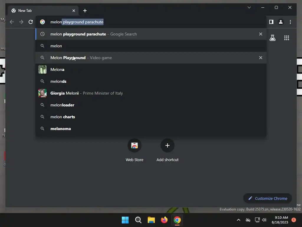
Task: Open the notification badge in the taskbar
Action: (x=294, y=220)
